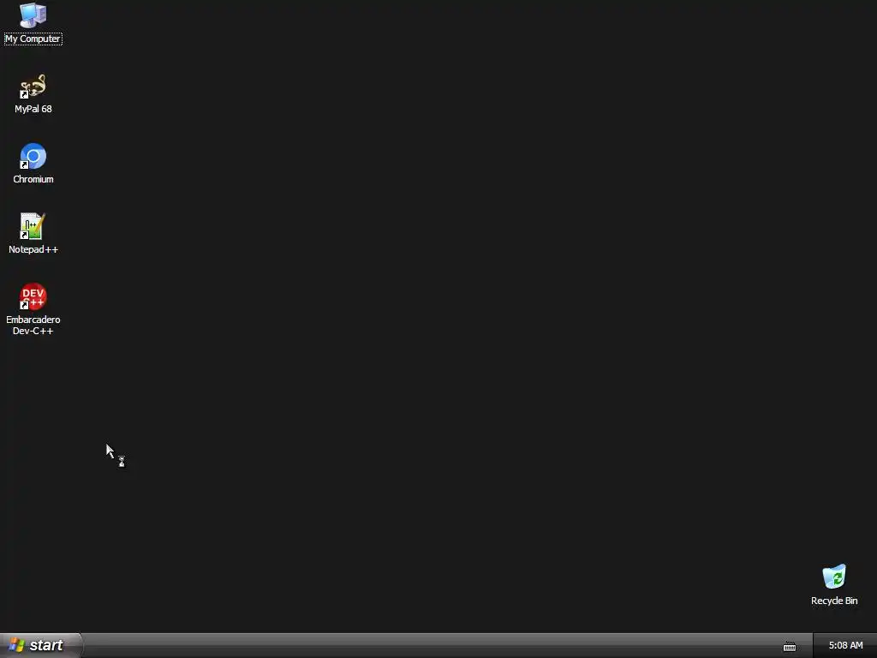This screenshot has width=877, height=658.
Task: Click the "Chromium" label text
Action: point(33,179)
